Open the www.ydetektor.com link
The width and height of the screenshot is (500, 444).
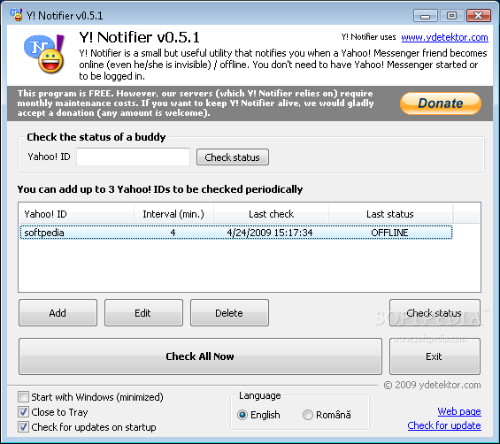(444, 37)
